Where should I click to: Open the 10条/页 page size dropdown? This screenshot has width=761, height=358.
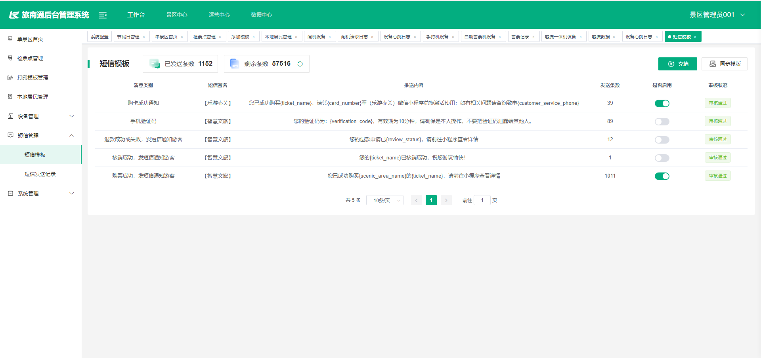coord(385,200)
